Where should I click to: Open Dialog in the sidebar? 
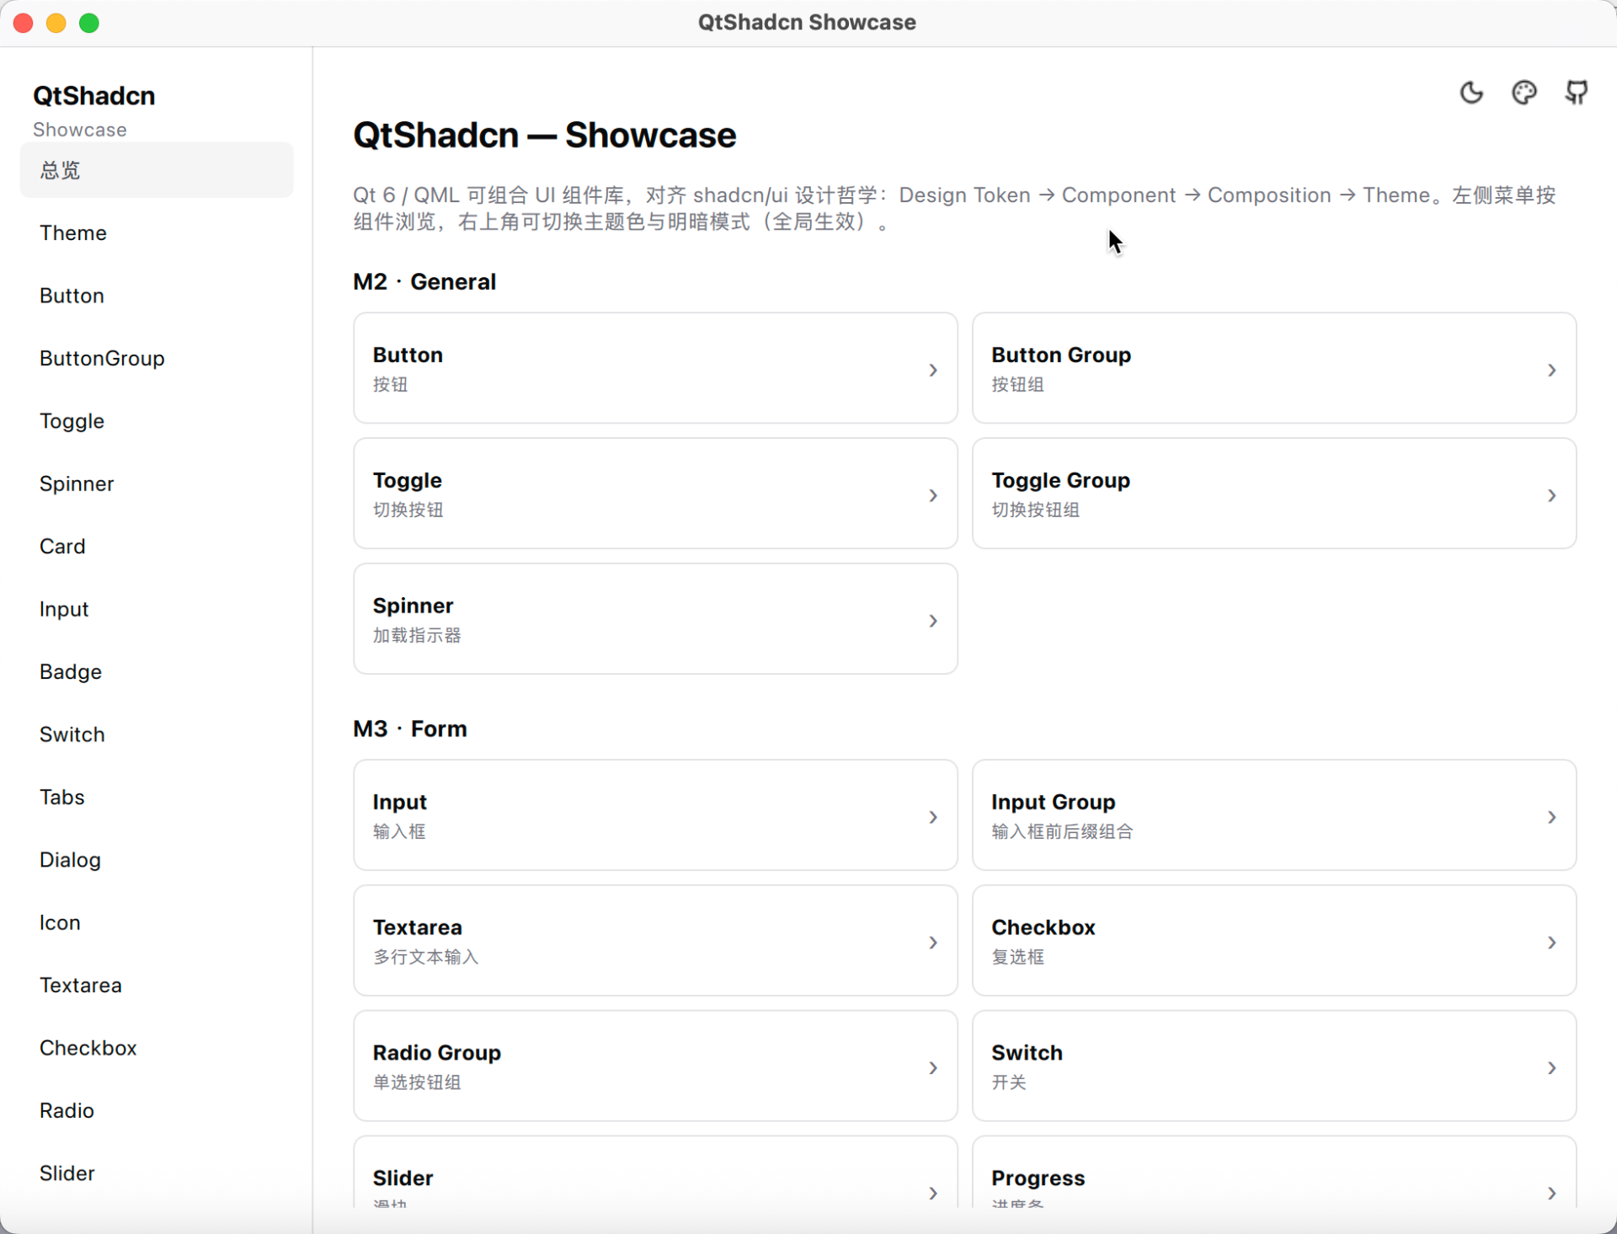click(x=157, y=860)
